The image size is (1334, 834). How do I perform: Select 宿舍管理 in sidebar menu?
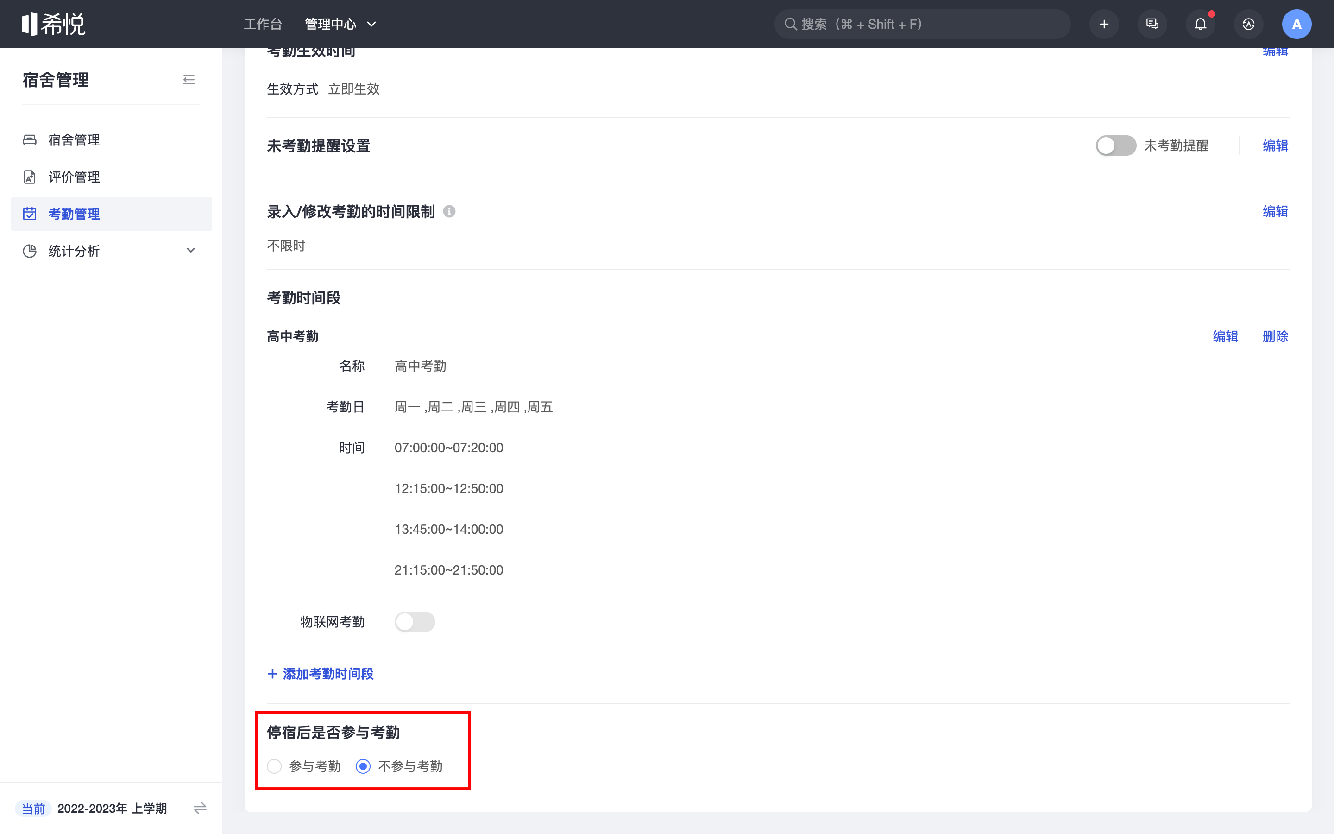pos(111,140)
